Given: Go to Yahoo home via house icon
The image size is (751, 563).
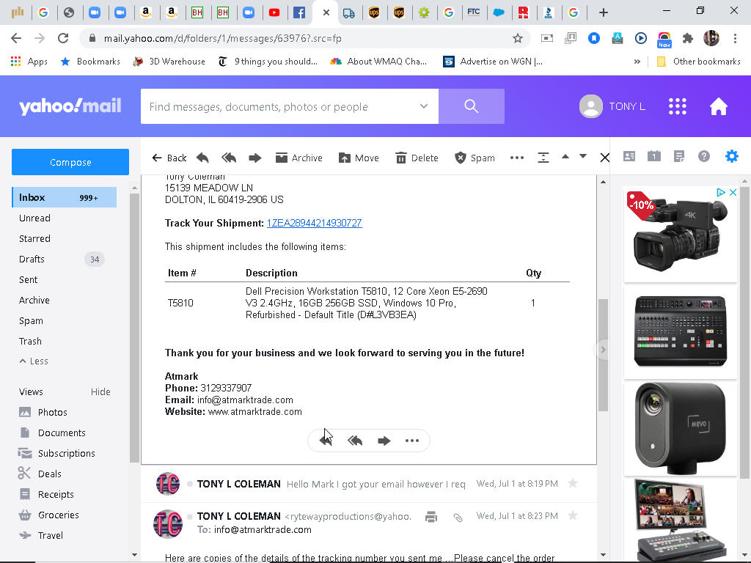Looking at the screenshot, I should pos(719,106).
